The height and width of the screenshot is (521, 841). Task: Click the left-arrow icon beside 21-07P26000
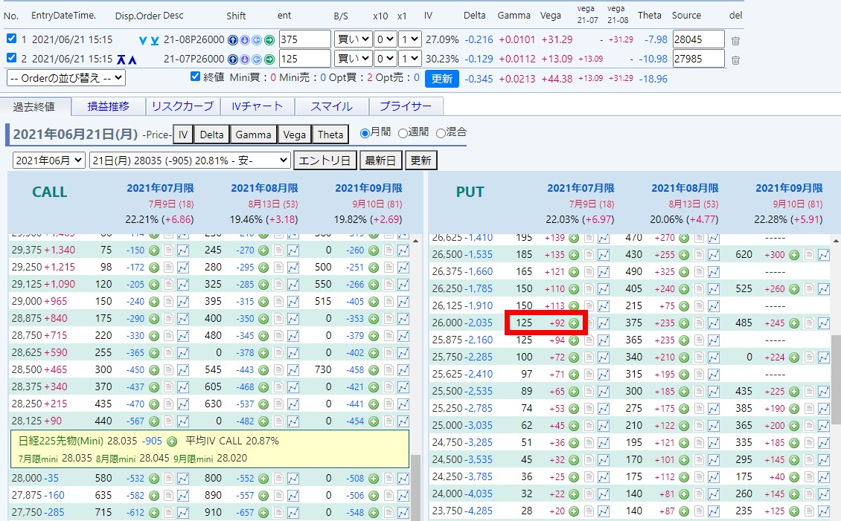point(257,59)
